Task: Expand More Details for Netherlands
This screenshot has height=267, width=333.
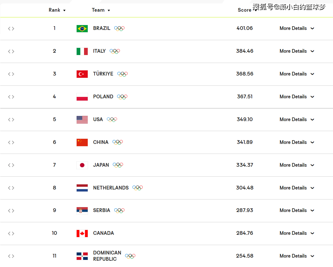Action: coord(297,188)
